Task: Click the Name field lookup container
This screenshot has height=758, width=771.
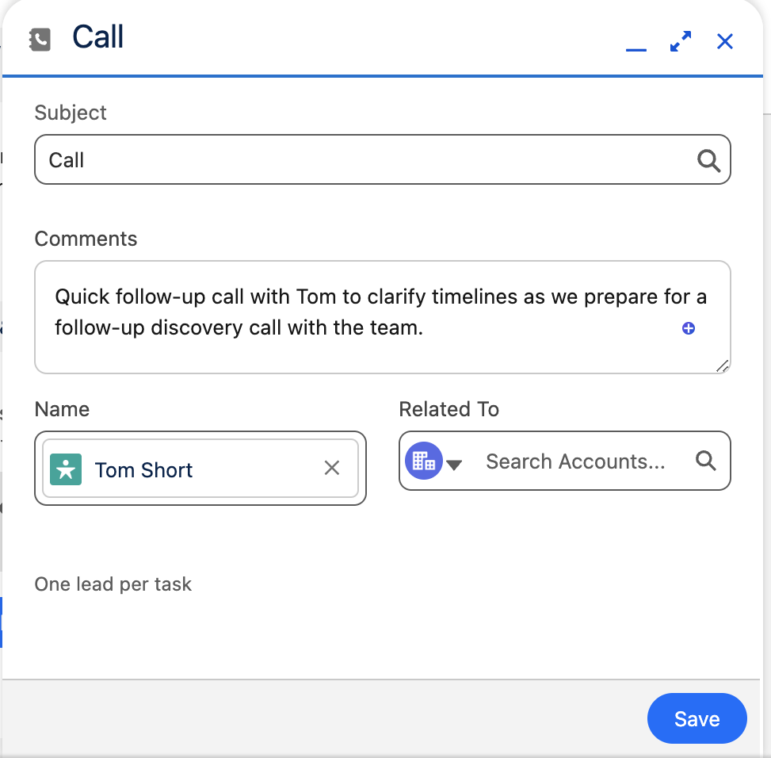Action: 200,469
